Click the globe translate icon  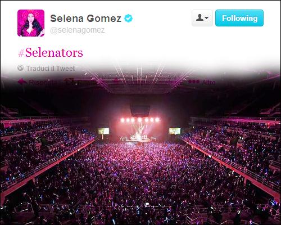[20, 68]
